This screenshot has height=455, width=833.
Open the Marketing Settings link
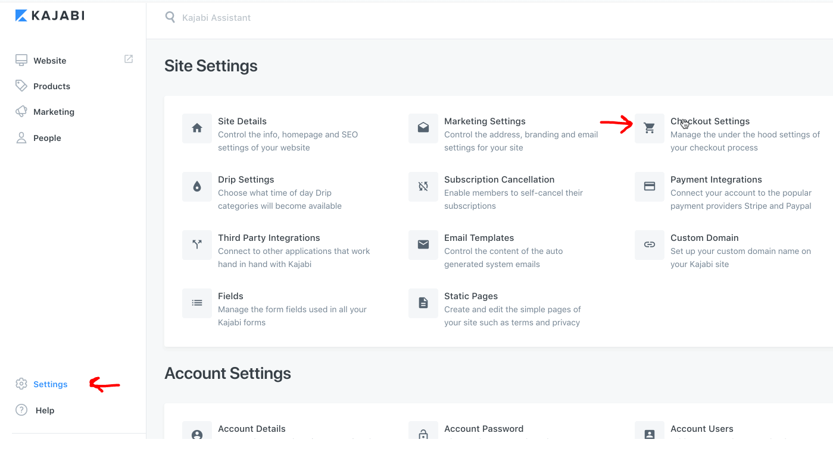point(485,121)
